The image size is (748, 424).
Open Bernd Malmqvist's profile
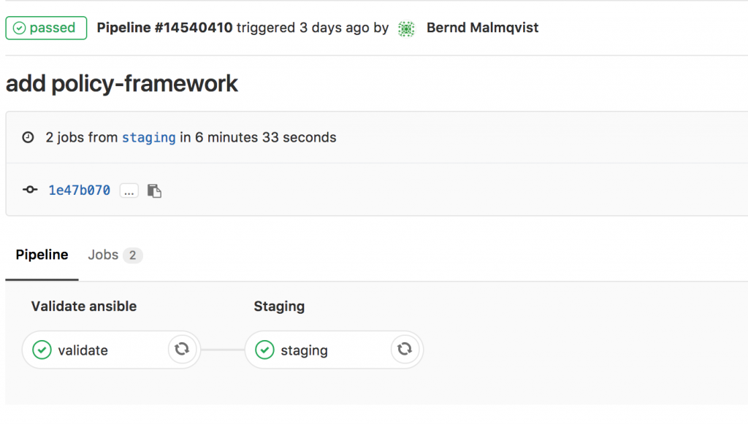[x=482, y=28]
